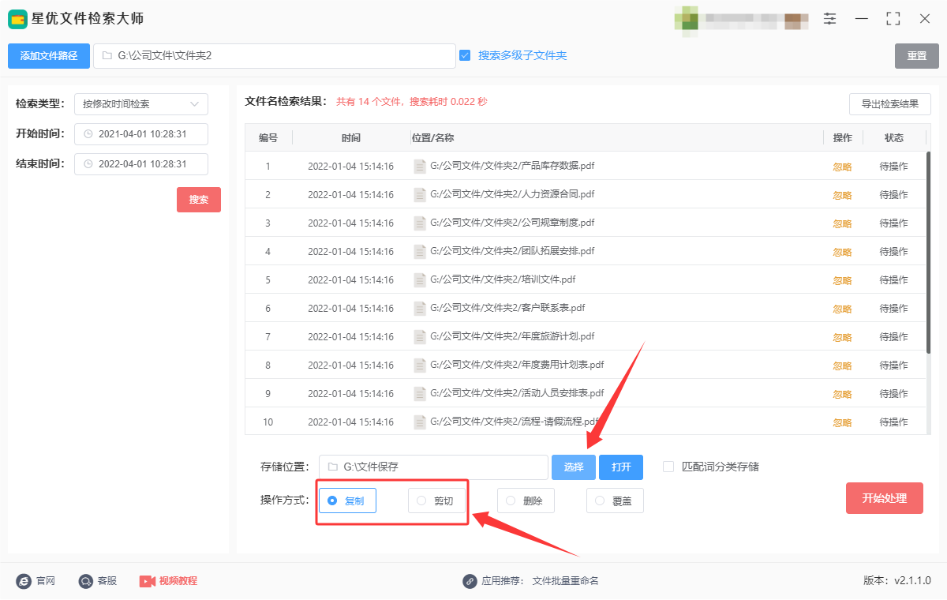Toggle 搜索多级子文件夹 checkbox

point(465,55)
